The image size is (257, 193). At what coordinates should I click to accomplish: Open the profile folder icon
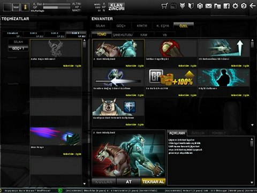(x=217, y=6)
